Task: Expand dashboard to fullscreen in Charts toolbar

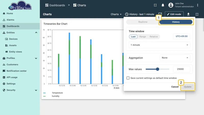Action: tap(197, 14)
